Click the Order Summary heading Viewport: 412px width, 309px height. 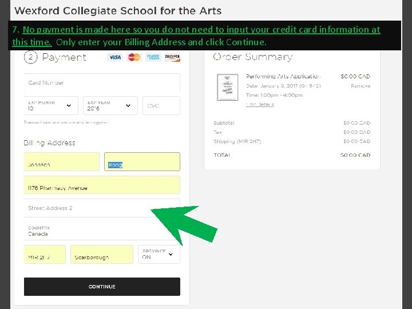[253, 57]
